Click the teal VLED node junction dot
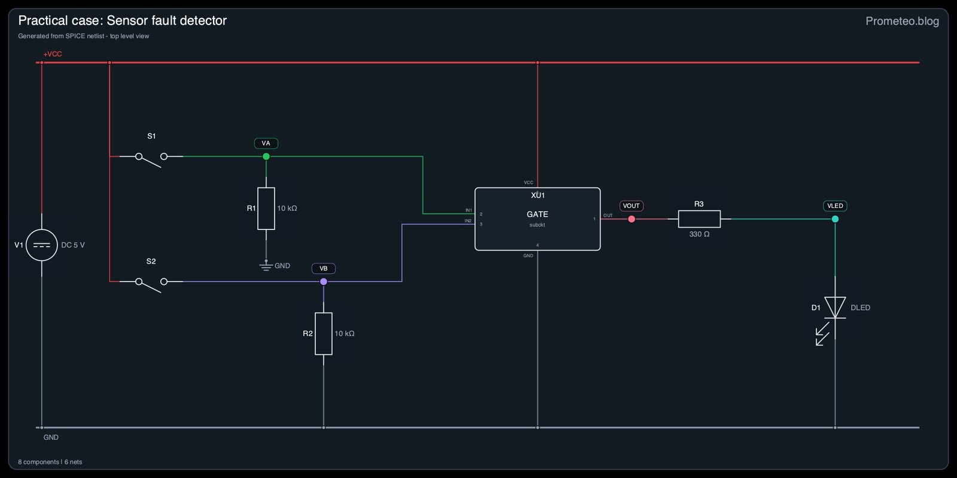Screen dimensions: 957x478 [835, 219]
